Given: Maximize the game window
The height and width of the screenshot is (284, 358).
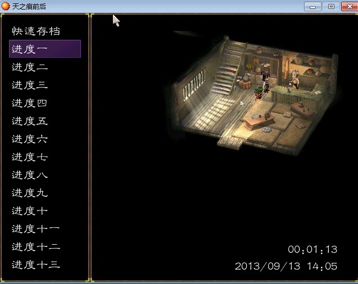Looking at the screenshot, I should tap(331, 6).
